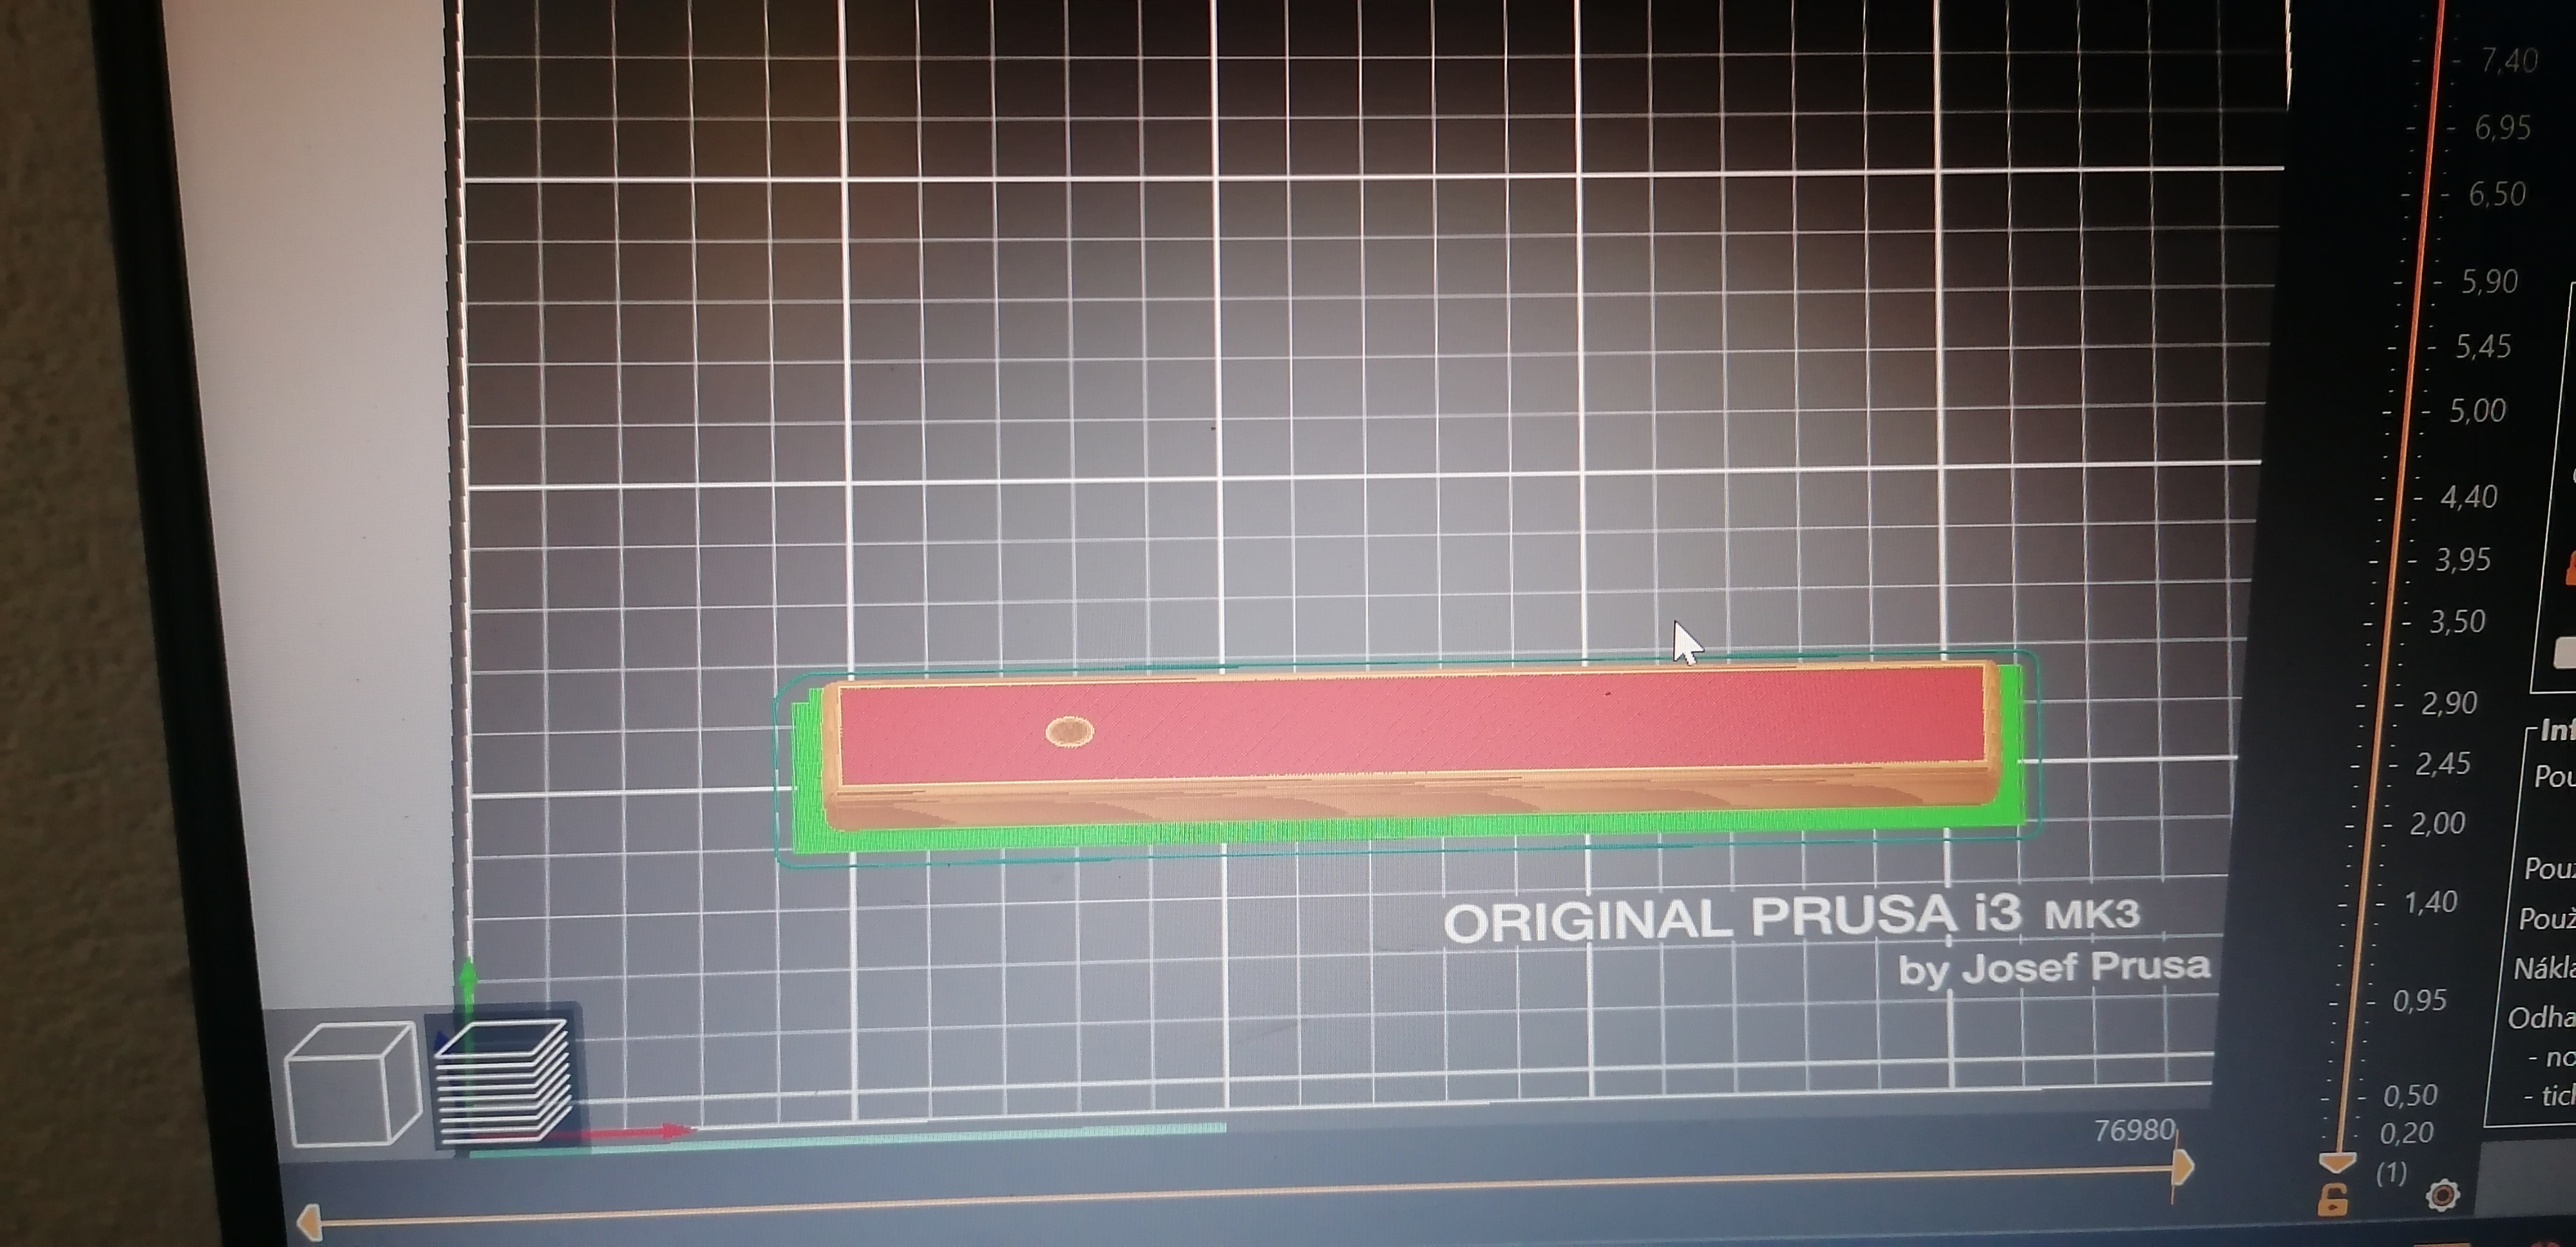Jump to layer height 1,40 on ruler
This screenshot has width=2576, height=1247.
[2430, 903]
